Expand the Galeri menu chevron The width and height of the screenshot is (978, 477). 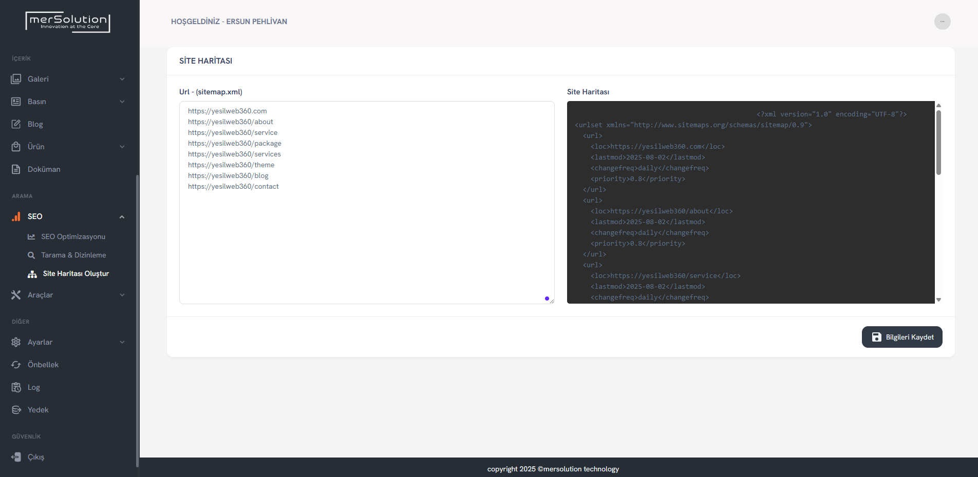122,79
